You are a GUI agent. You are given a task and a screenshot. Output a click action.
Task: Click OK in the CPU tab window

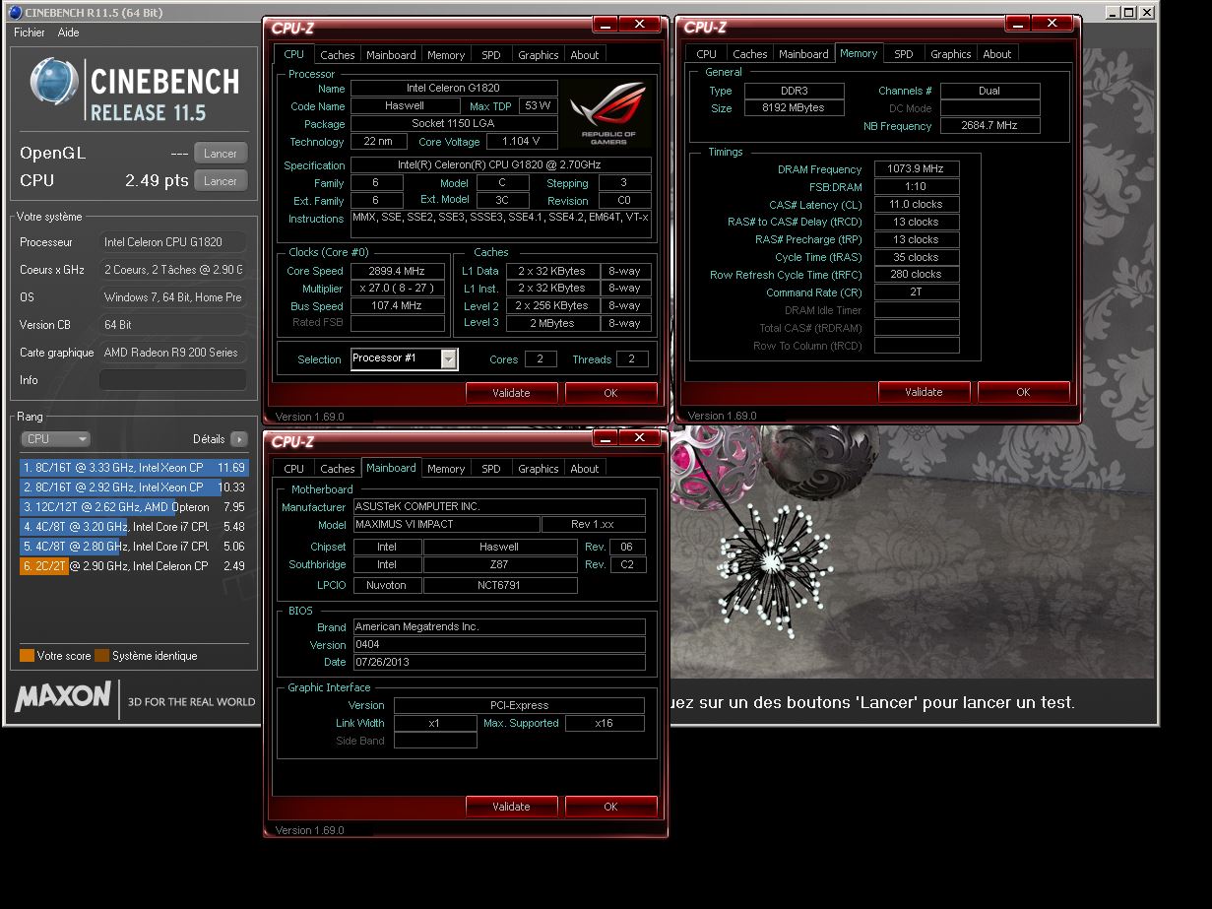click(x=611, y=393)
